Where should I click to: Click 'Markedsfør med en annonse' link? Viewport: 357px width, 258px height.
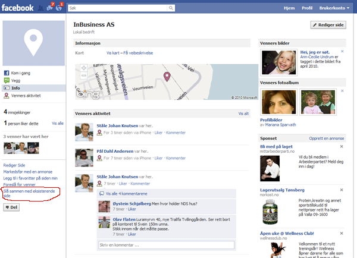coord(28,172)
